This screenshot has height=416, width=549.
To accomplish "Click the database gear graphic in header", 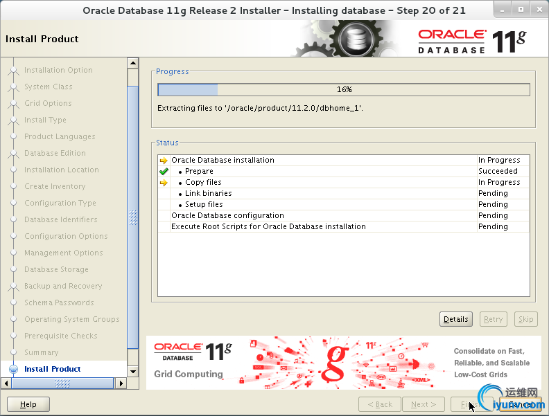I will (346, 39).
